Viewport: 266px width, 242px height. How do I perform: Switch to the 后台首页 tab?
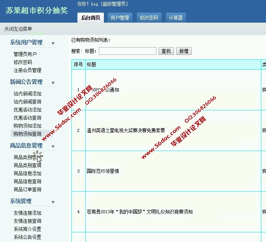point(90,18)
